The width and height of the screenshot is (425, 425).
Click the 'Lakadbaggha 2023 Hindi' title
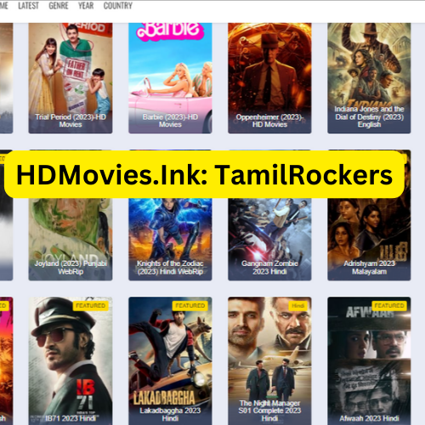pos(170,414)
